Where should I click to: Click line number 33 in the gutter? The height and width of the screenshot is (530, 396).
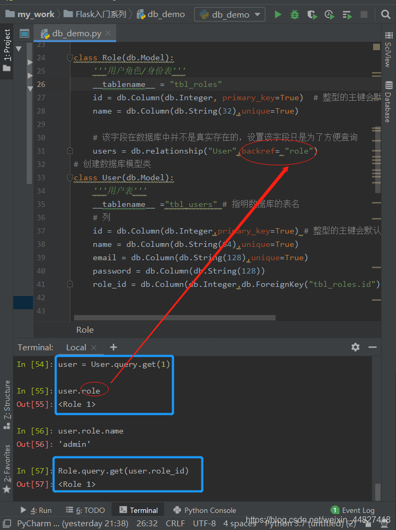pyautogui.click(x=41, y=178)
